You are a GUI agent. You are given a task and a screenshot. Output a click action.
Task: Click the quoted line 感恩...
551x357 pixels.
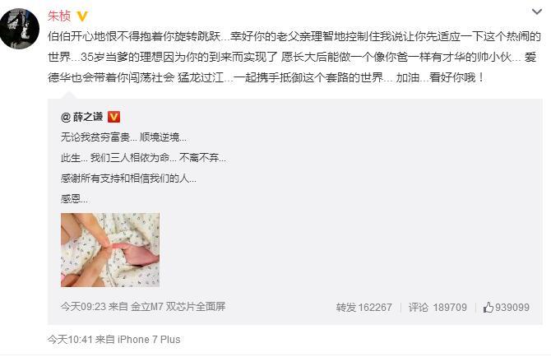pos(74,199)
